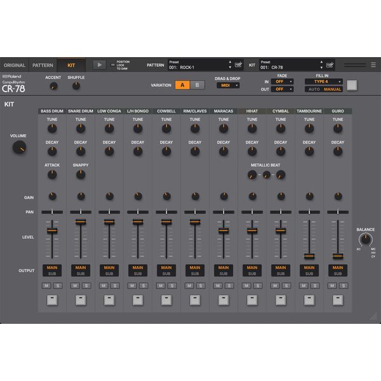Step pattern preset up with top arrow
Image resolution: width=381 pixels, height=381 pixels.
pyautogui.click(x=230, y=62)
